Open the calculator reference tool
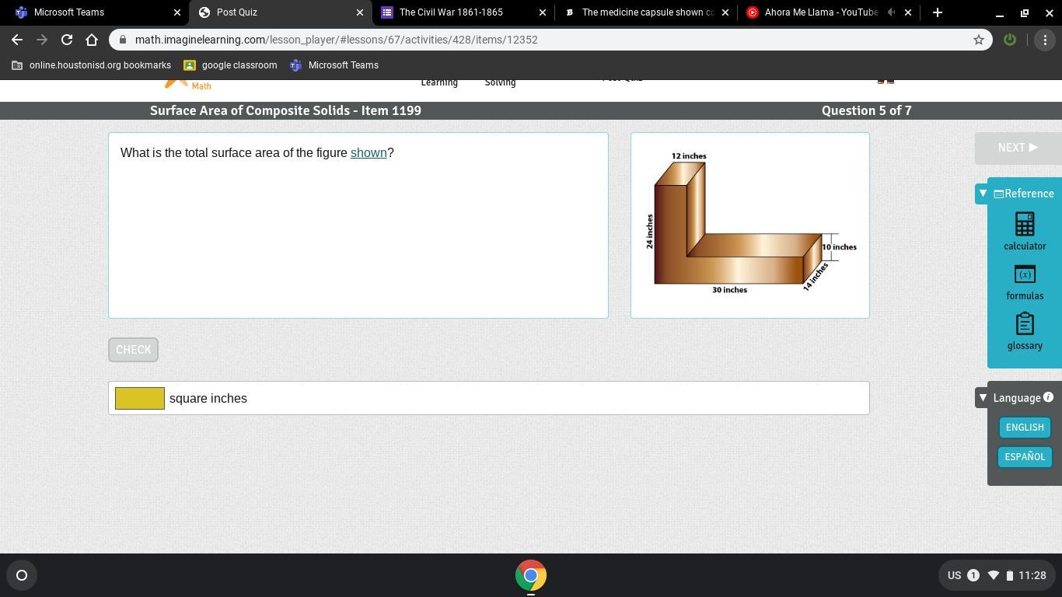Screen dimensions: 1062x597 [x=1025, y=225]
